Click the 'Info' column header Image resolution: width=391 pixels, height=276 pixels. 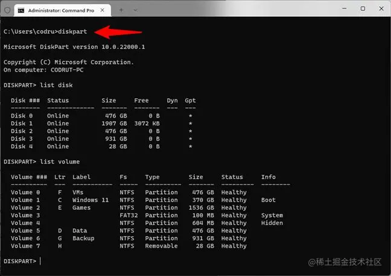click(269, 177)
